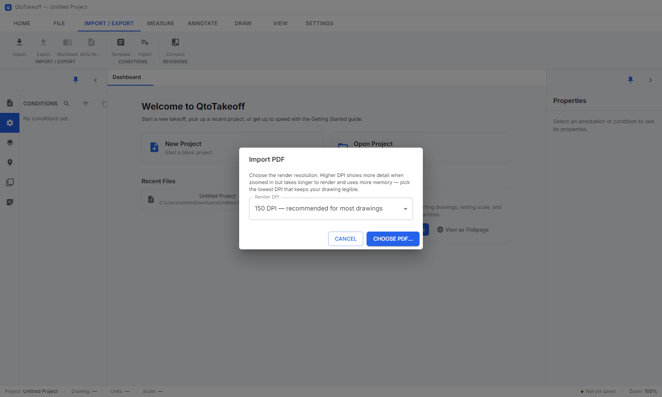Select the conditions gear sidebar icon
This screenshot has width=662, height=397.
point(10,123)
